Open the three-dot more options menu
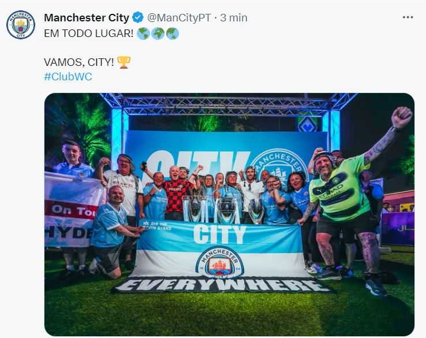Image resolution: width=426 pixels, height=338 pixels. 408,17
